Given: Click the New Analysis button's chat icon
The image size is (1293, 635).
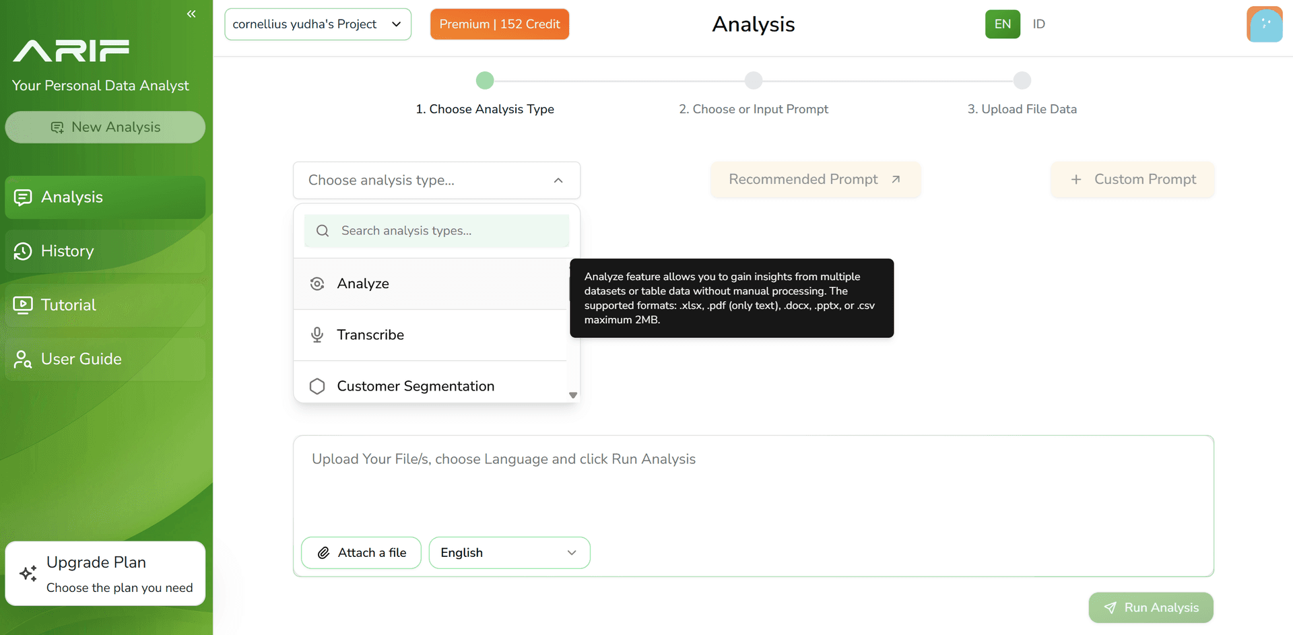Looking at the screenshot, I should (x=57, y=127).
